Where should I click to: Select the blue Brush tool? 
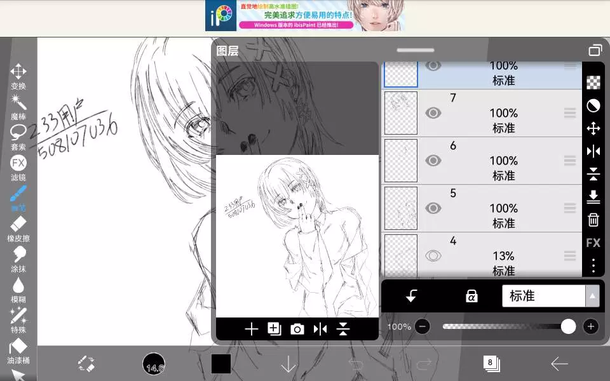pyautogui.click(x=18, y=198)
